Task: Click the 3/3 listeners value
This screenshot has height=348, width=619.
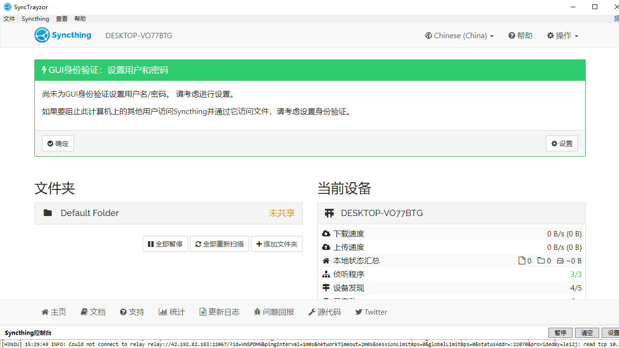Action: [x=576, y=275]
